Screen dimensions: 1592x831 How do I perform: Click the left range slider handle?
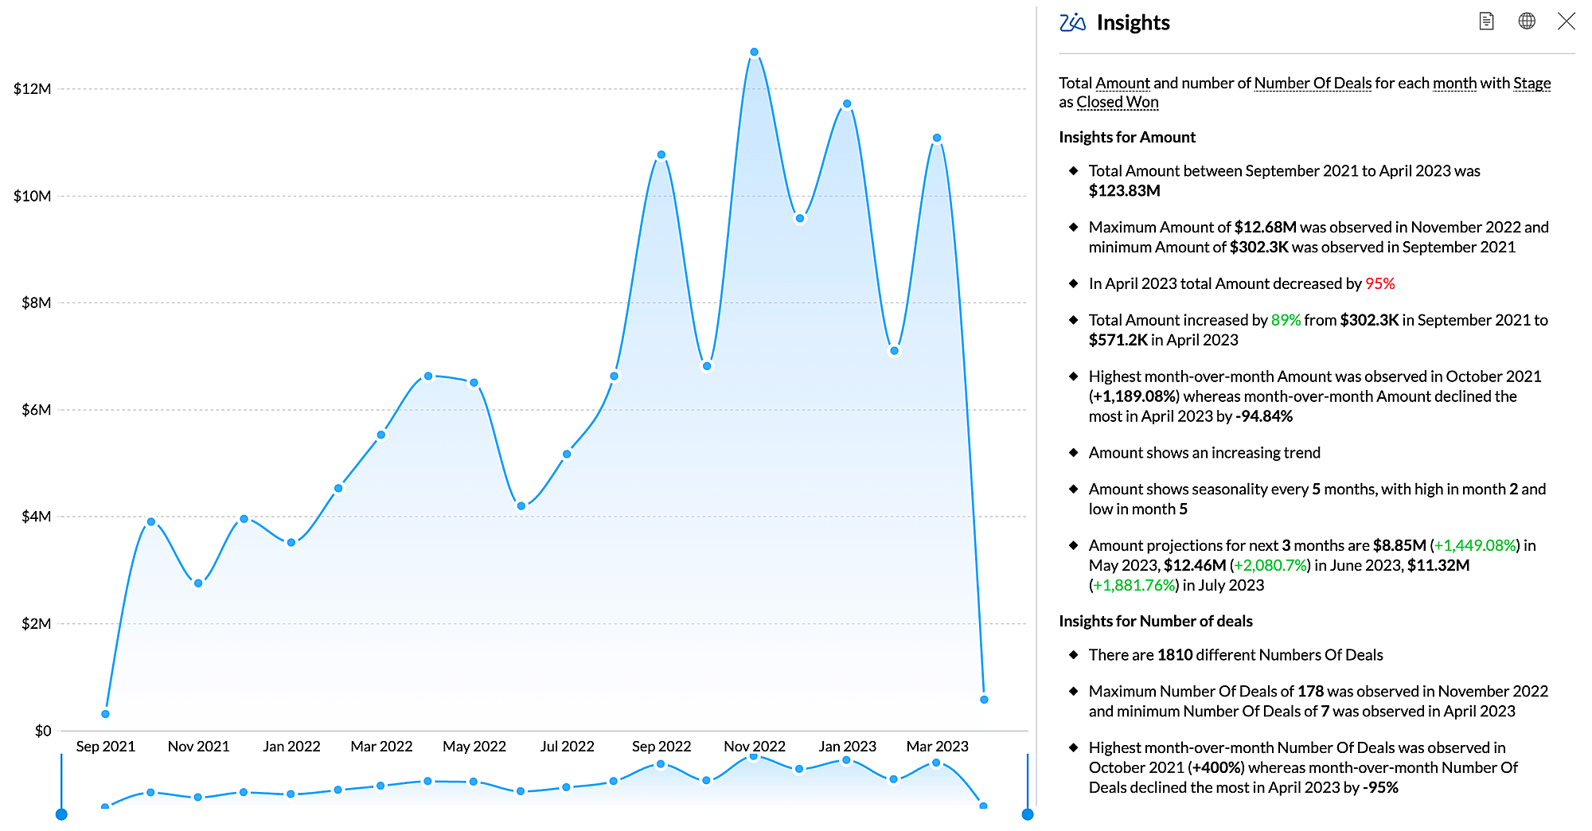click(61, 813)
